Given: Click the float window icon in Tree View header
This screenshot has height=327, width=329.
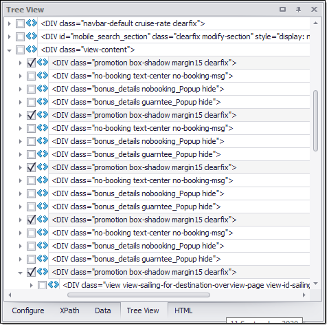Looking at the screenshot, I should point(282,10).
